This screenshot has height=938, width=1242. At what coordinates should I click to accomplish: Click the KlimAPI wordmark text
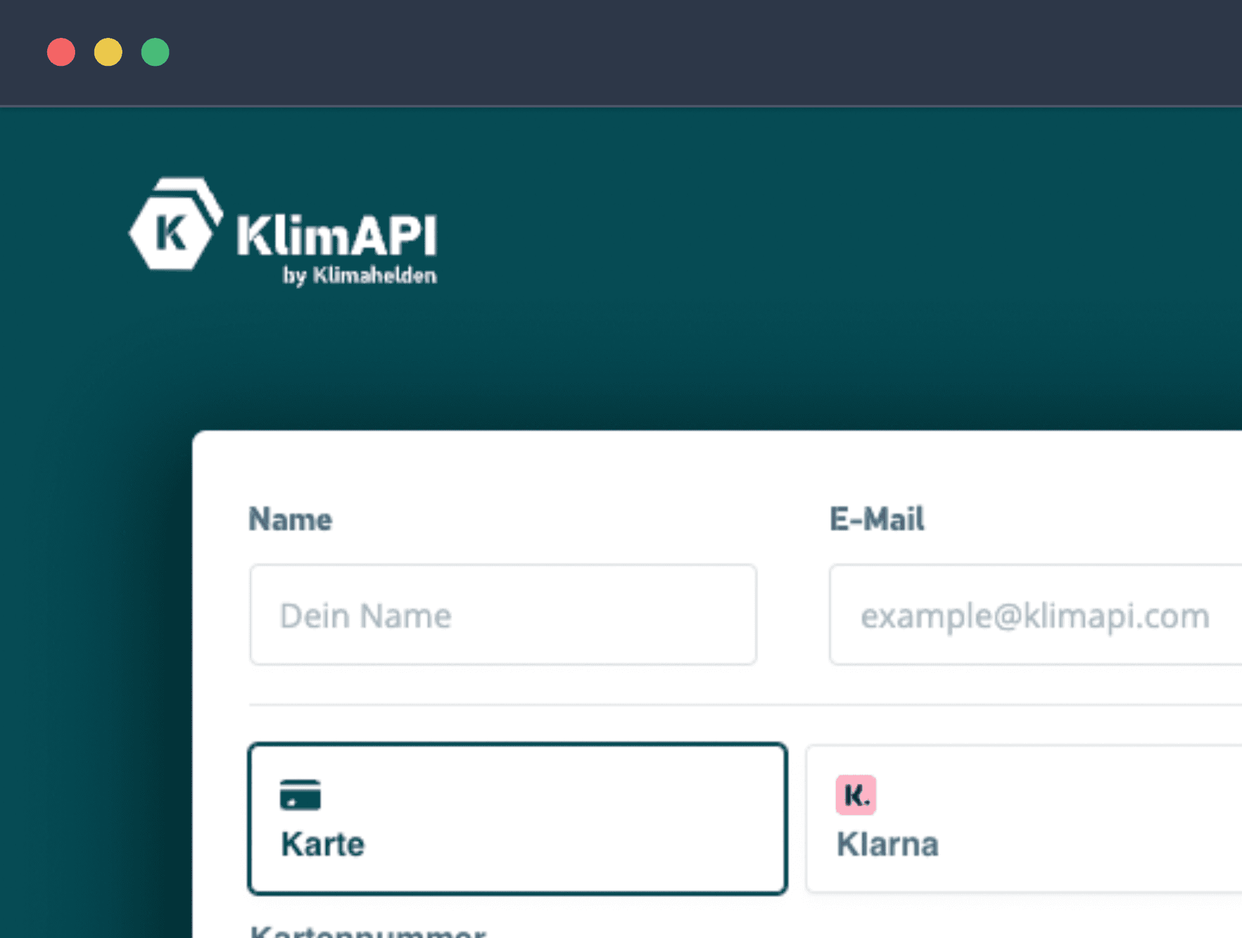coord(337,236)
